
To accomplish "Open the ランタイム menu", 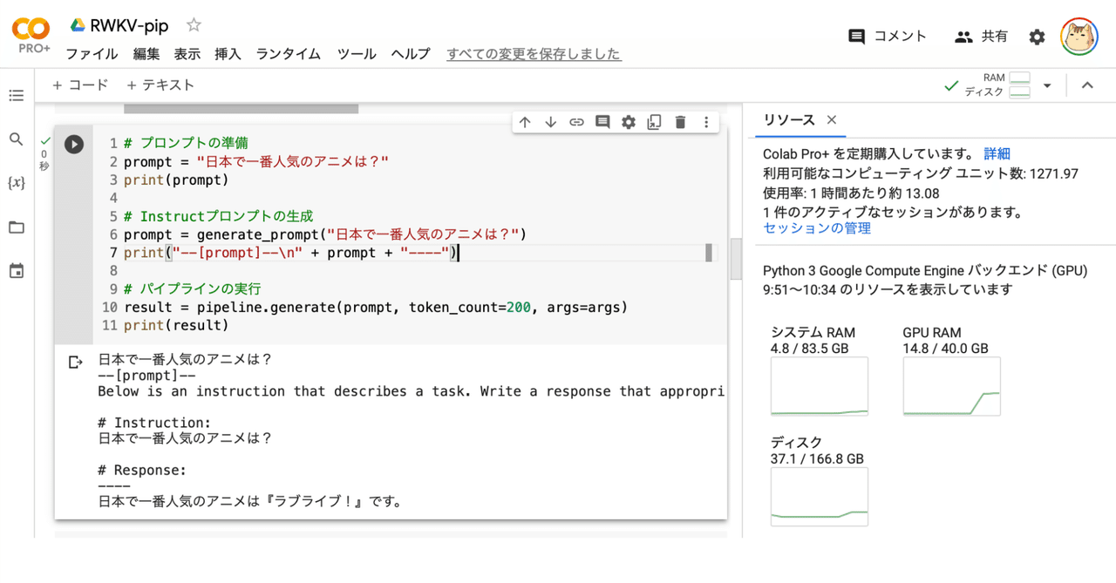I will [288, 53].
